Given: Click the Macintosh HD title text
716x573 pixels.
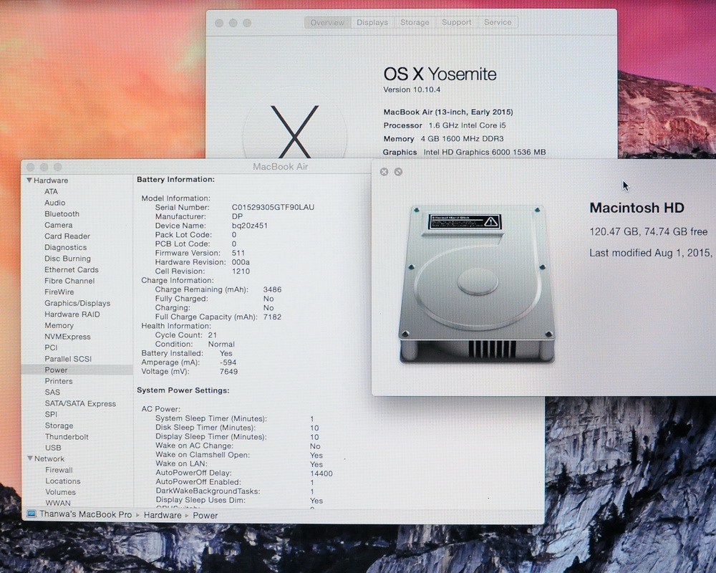Looking at the screenshot, I should pos(637,208).
